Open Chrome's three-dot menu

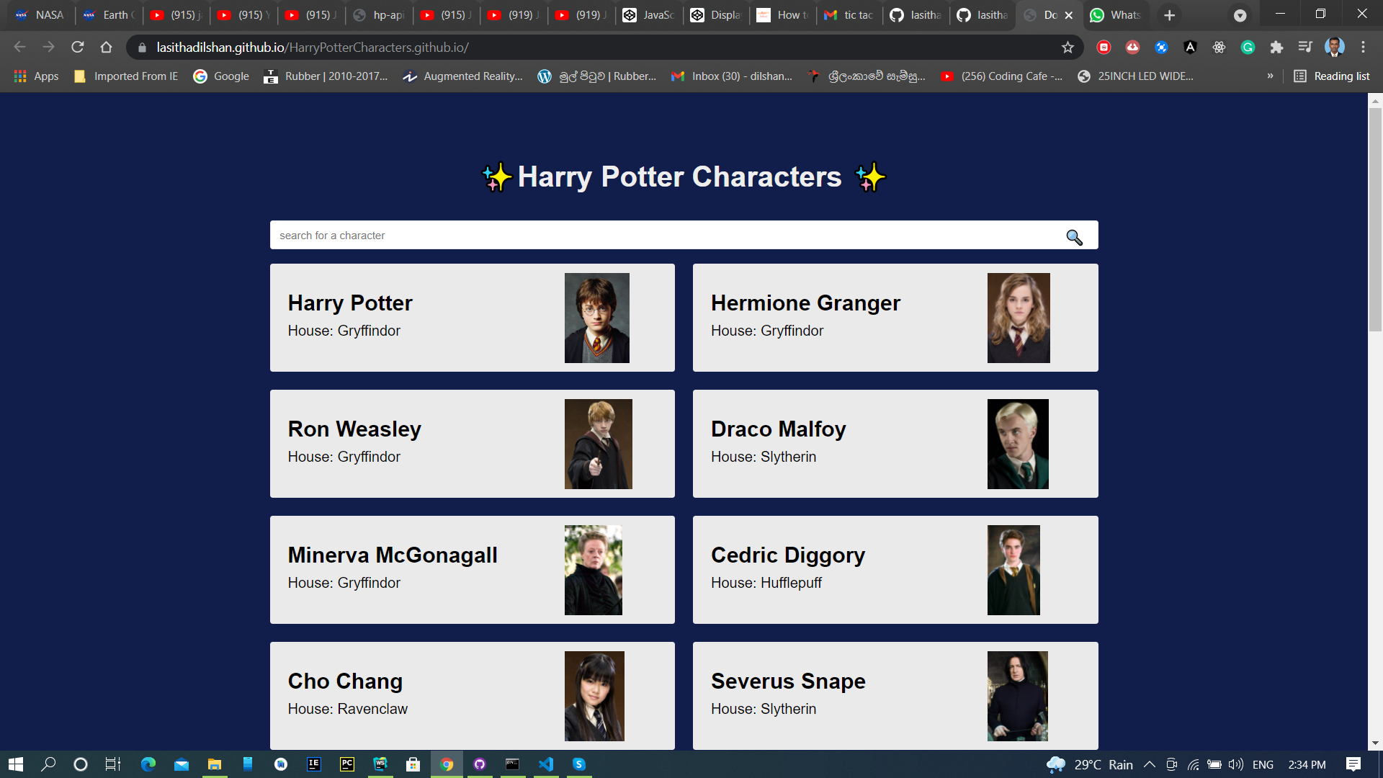(x=1362, y=47)
